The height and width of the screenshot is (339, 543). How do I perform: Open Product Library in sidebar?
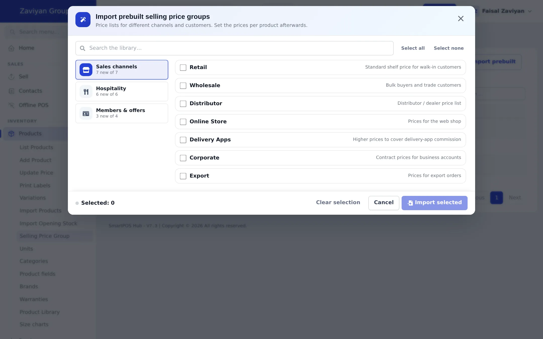pos(40,312)
